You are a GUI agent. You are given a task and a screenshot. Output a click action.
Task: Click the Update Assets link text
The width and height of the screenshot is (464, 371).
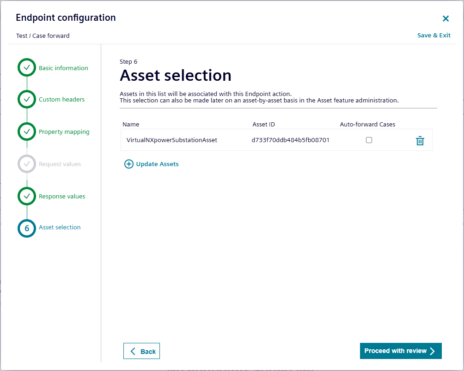click(157, 164)
